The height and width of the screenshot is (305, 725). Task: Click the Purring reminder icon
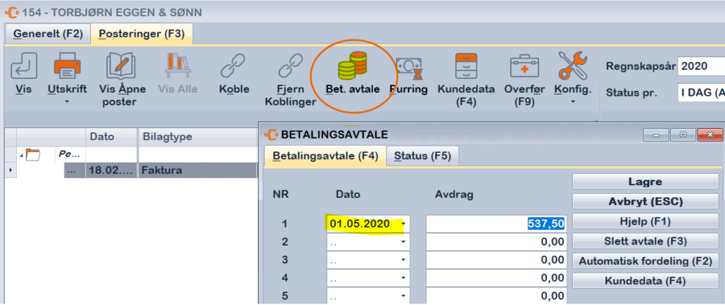pyautogui.click(x=408, y=68)
